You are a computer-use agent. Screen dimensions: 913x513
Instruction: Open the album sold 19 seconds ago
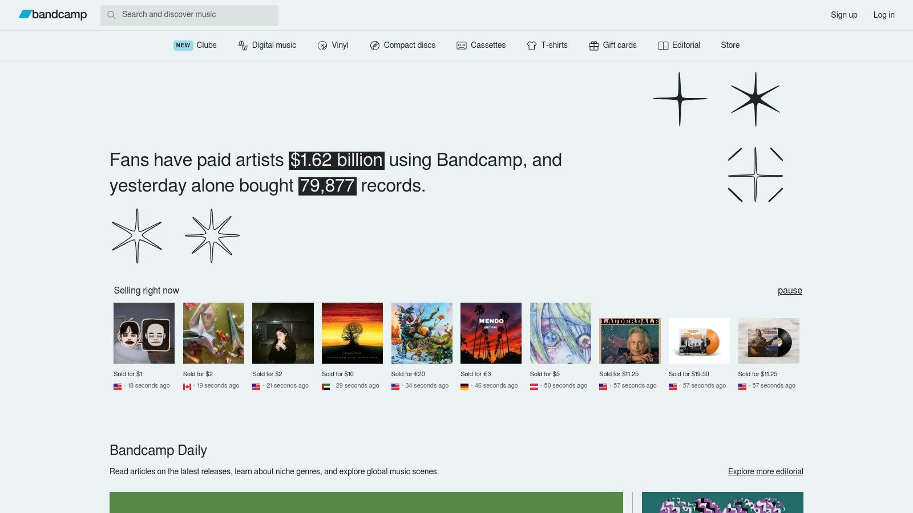tap(213, 333)
